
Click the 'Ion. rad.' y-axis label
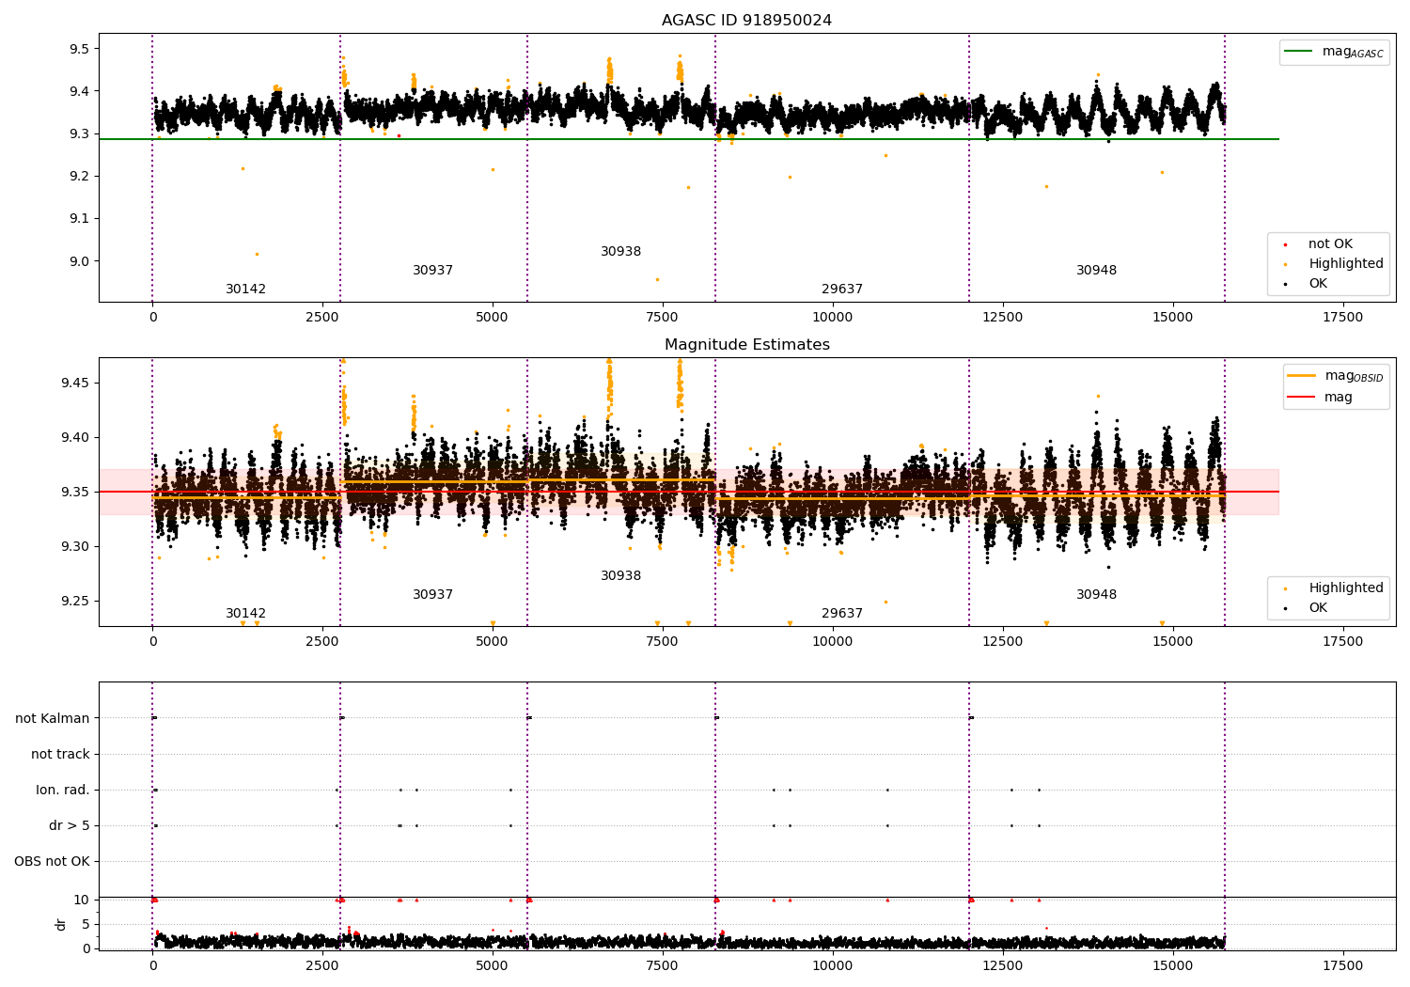pos(63,790)
